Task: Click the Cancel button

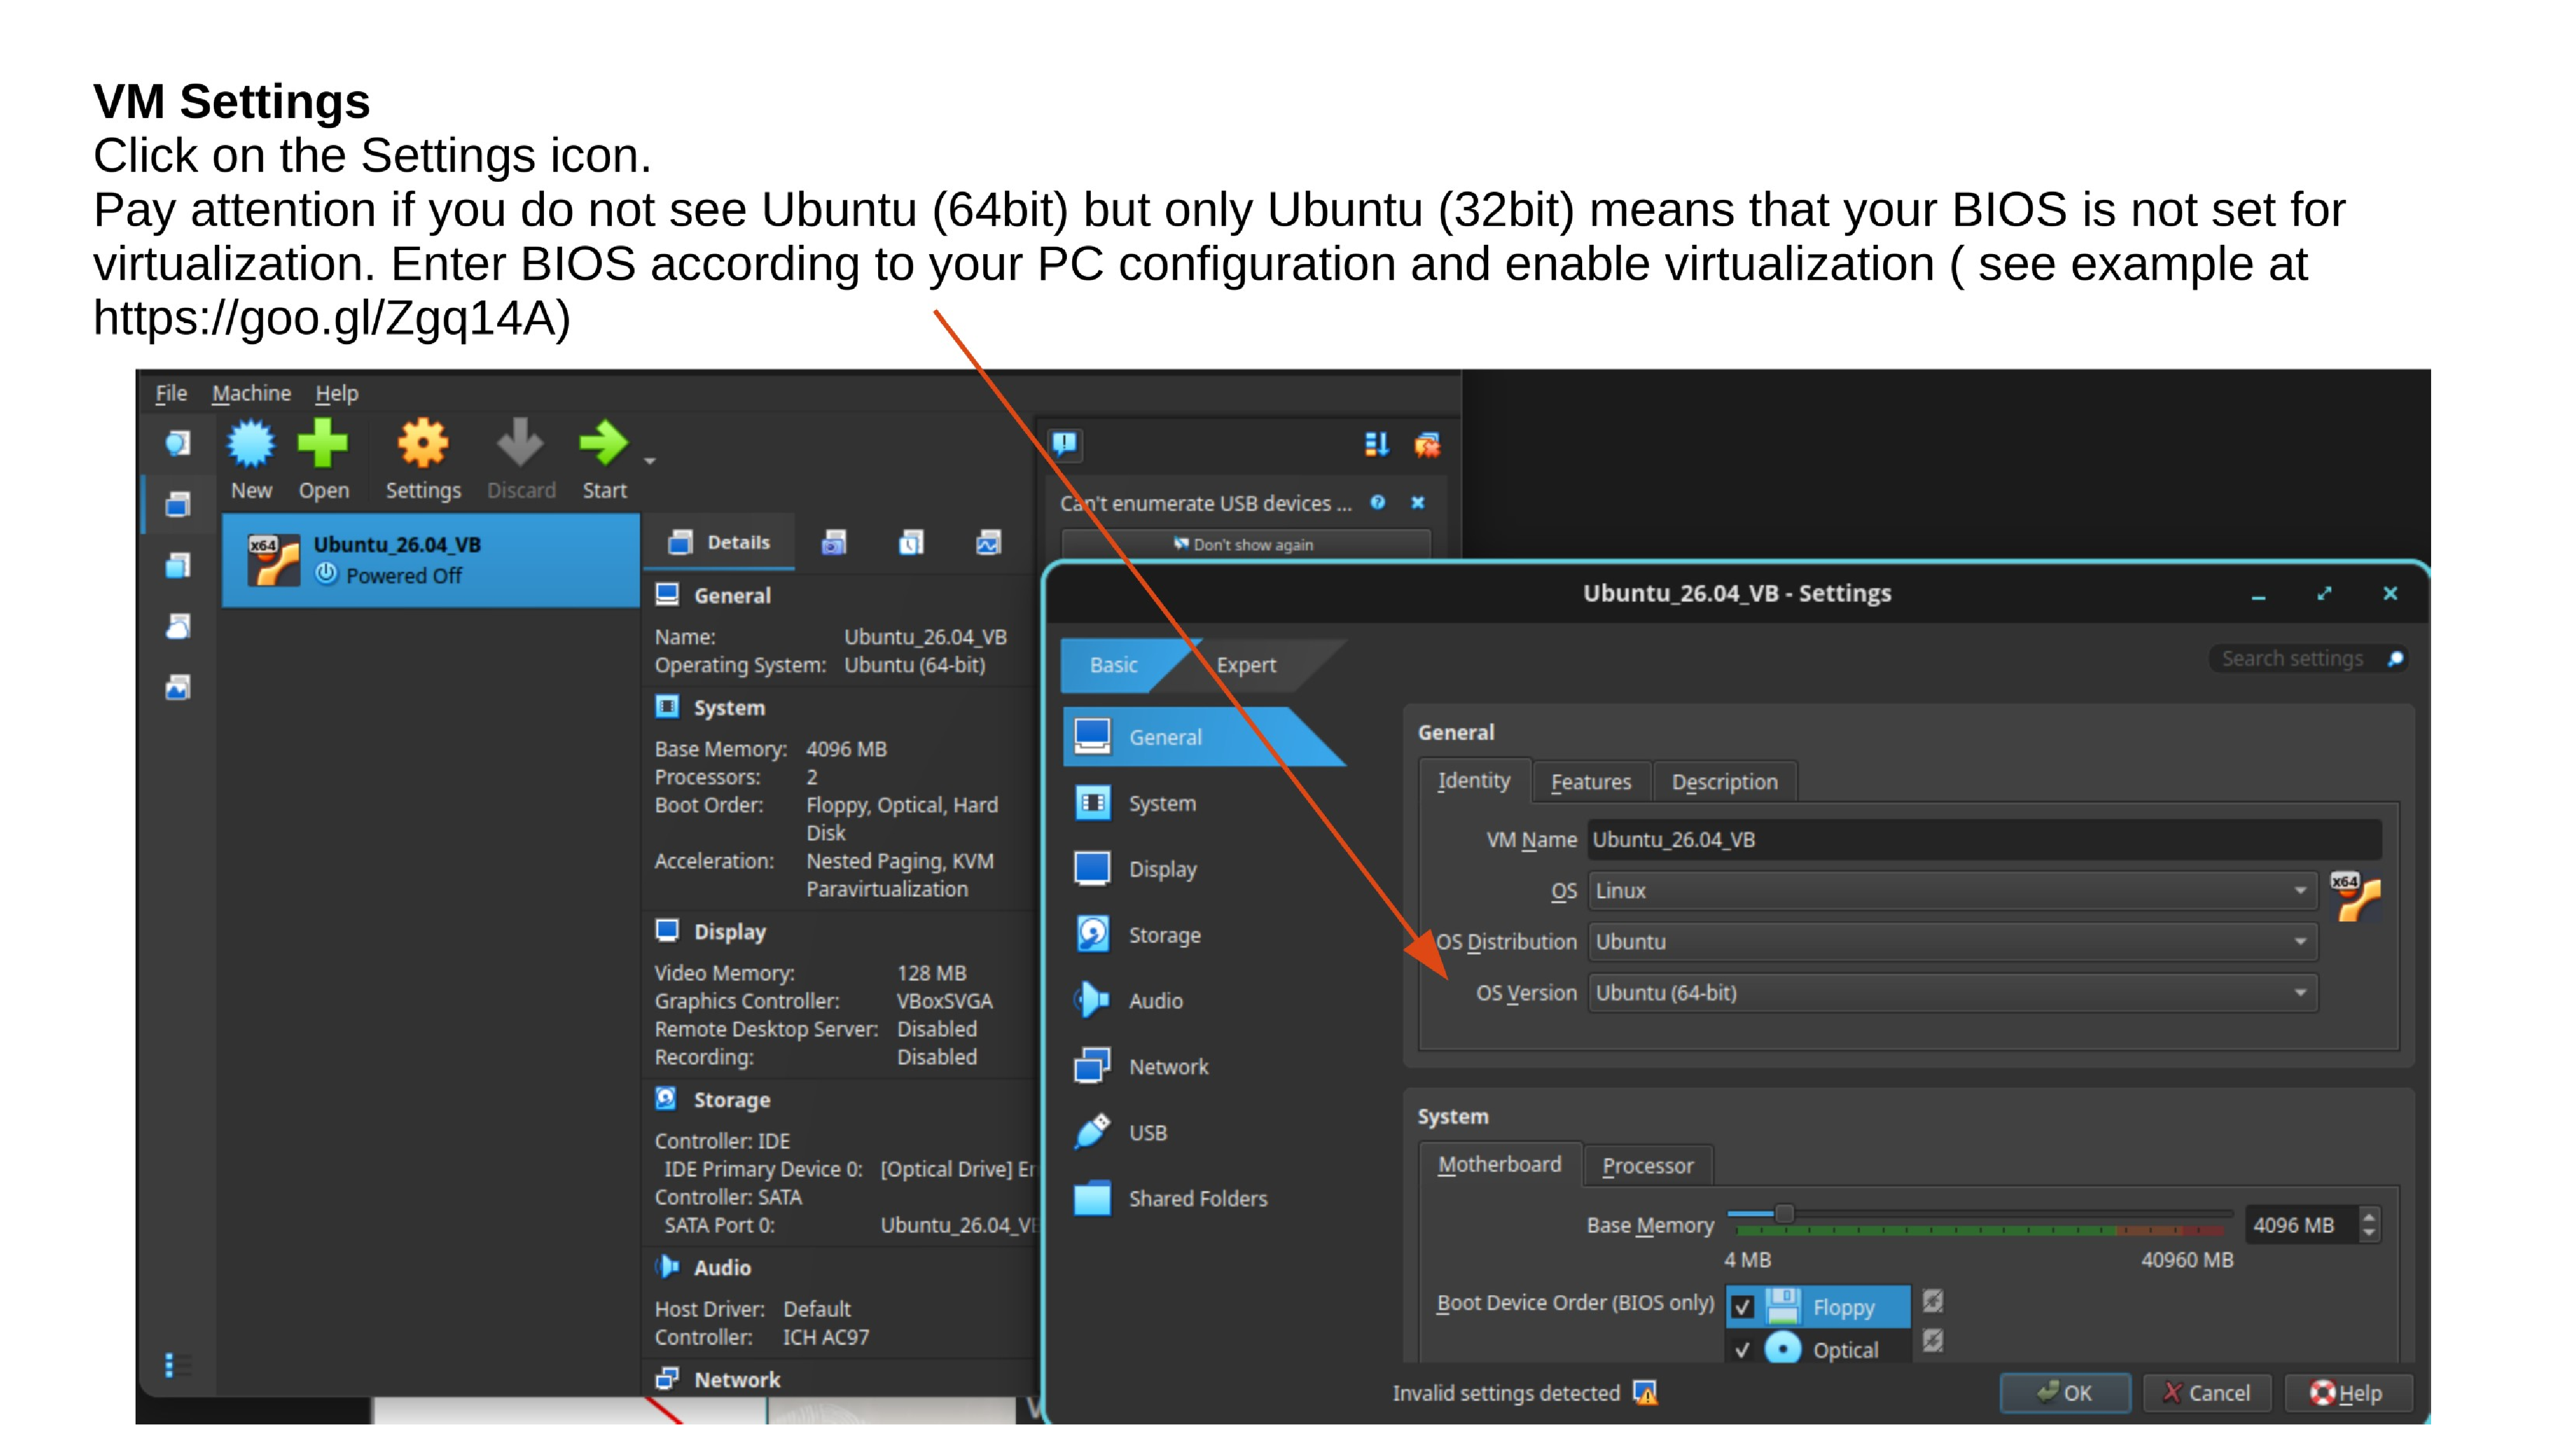Action: (x=2206, y=1393)
